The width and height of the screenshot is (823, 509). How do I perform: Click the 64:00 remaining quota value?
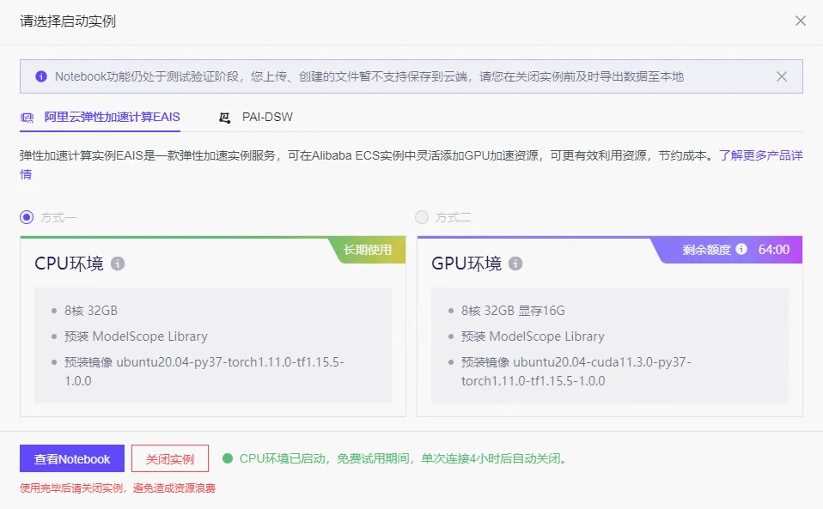774,250
